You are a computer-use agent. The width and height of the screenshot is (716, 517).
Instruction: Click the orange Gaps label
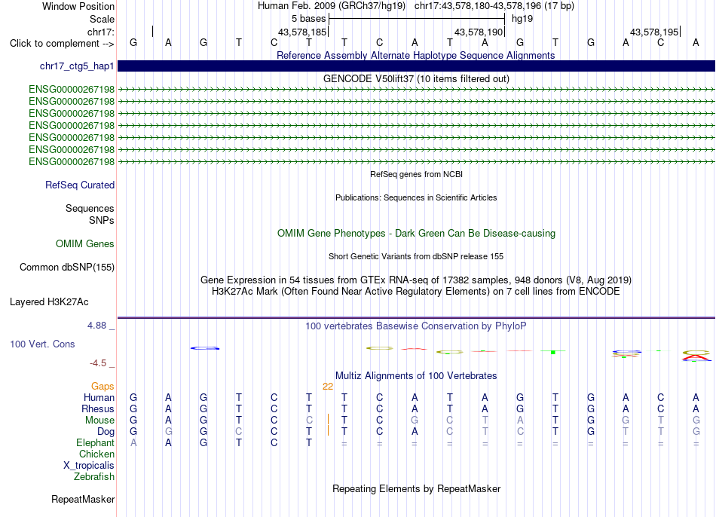(103, 387)
